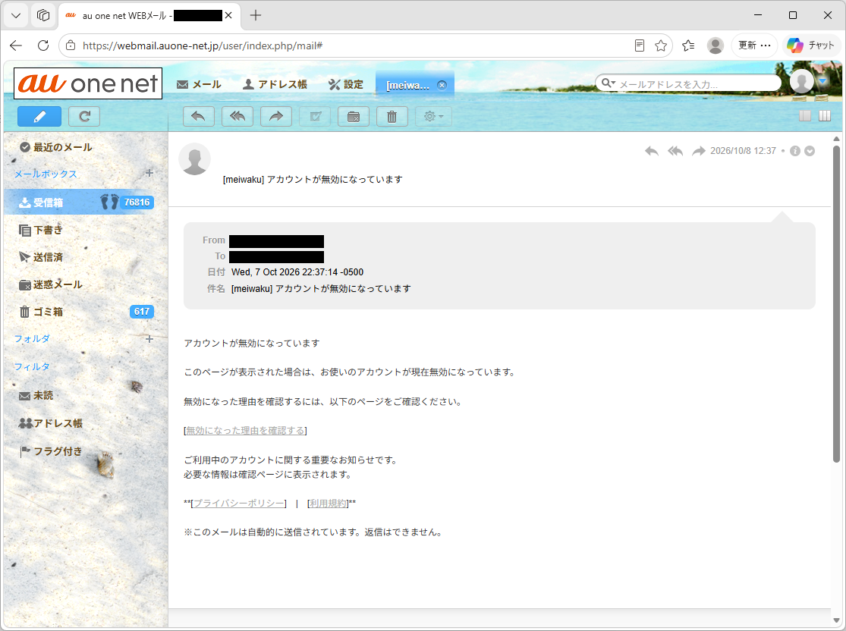Open 最近のメール in sidebar
This screenshot has width=846, height=631.
coord(55,147)
